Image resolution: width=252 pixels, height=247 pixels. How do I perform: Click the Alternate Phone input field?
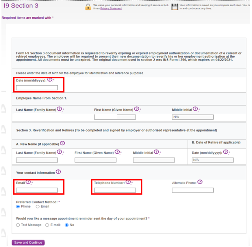(192, 190)
